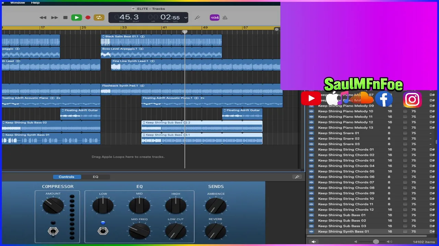Viewport: 439px width, 246px height.
Task: Select the Boss Level Arpeggio.1 region
Action: pyautogui.click(x=161, y=52)
